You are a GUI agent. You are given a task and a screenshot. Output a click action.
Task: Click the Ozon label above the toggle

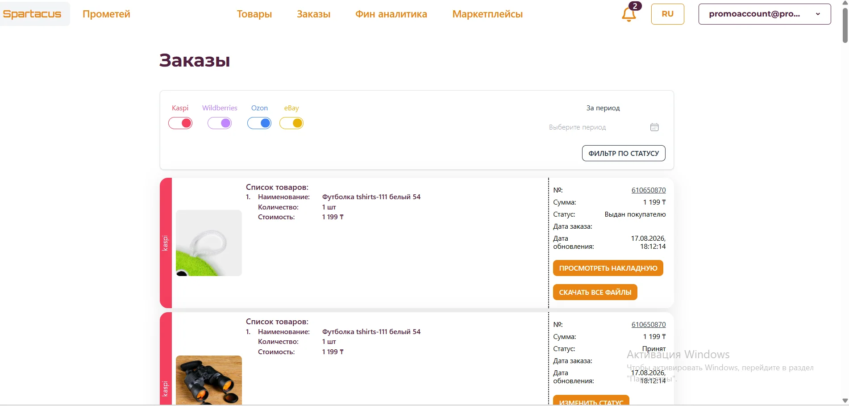click(x=259, y=108)
